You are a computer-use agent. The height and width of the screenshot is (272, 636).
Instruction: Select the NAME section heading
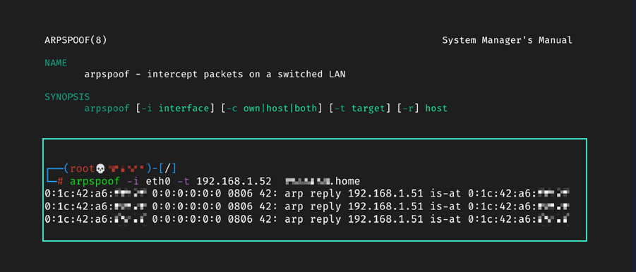click(56, 63)
